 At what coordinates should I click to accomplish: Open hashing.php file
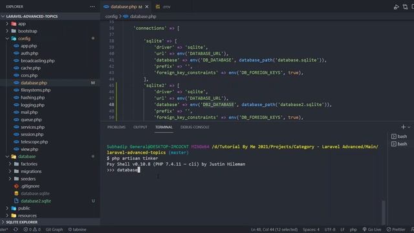pyautogui.click(x=33, y=98)
